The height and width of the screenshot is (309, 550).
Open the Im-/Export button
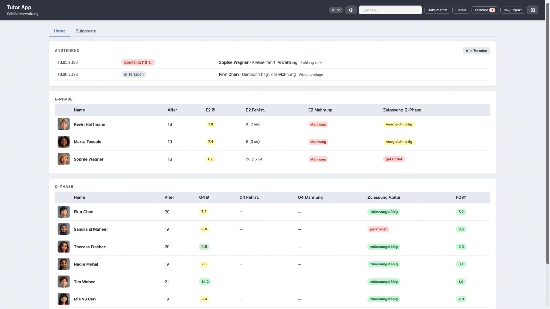coord(513,10)
